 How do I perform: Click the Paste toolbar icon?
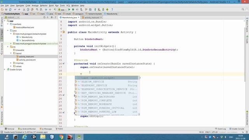tap(32, 9)
